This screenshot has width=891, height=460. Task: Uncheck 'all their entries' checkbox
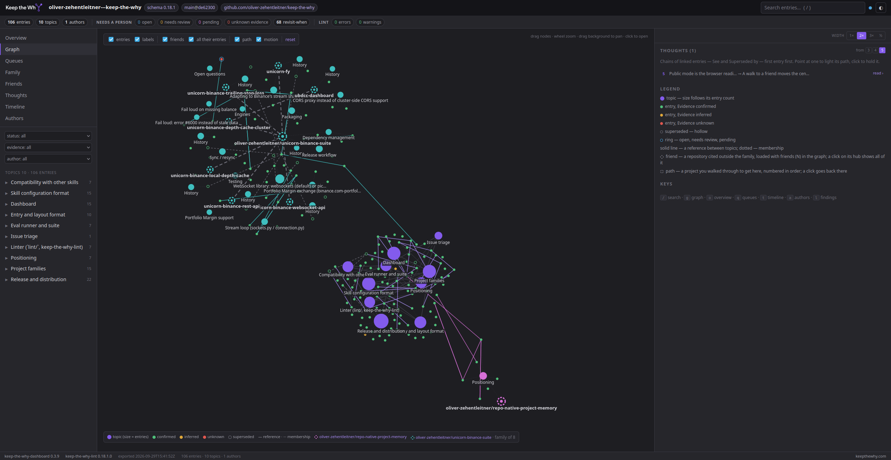point(191,39)
